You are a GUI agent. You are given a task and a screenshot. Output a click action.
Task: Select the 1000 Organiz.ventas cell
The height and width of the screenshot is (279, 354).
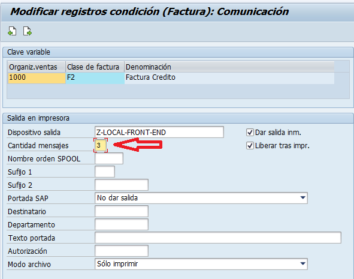pyautogui.click(x=37, y=78)
